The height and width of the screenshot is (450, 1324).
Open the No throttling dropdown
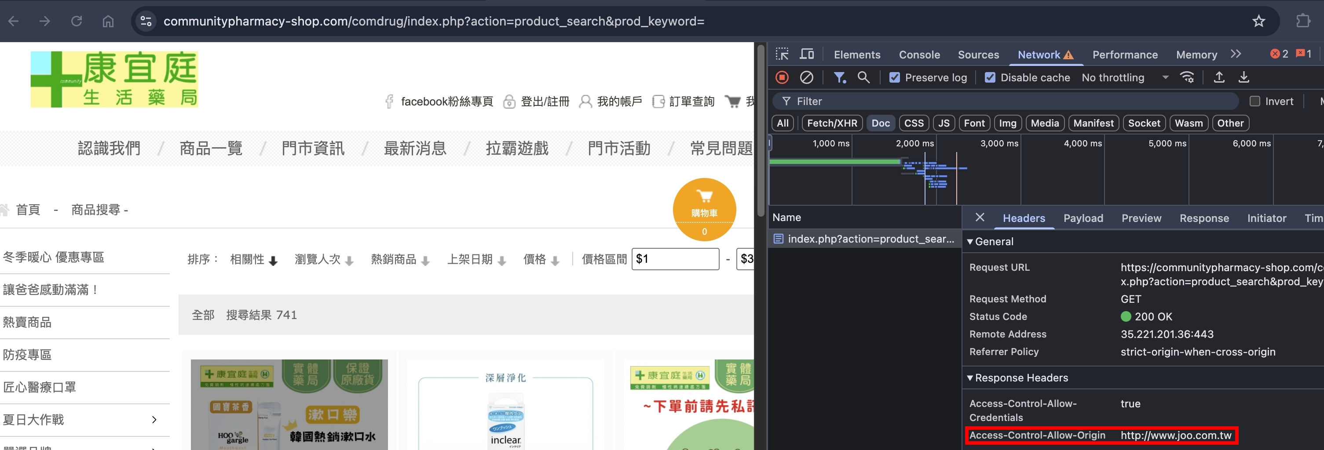[x=1125, y=78]
